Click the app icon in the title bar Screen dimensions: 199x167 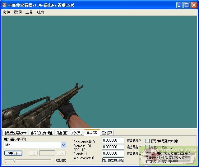pos(4,5)
